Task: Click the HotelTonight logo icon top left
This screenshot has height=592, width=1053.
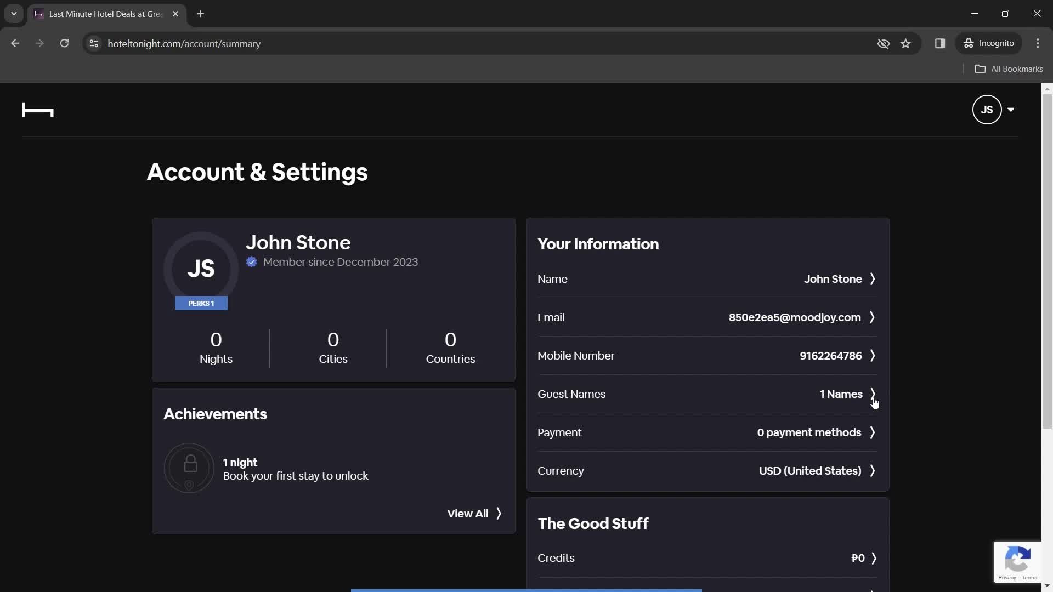Action: click(x=38, y=110)
